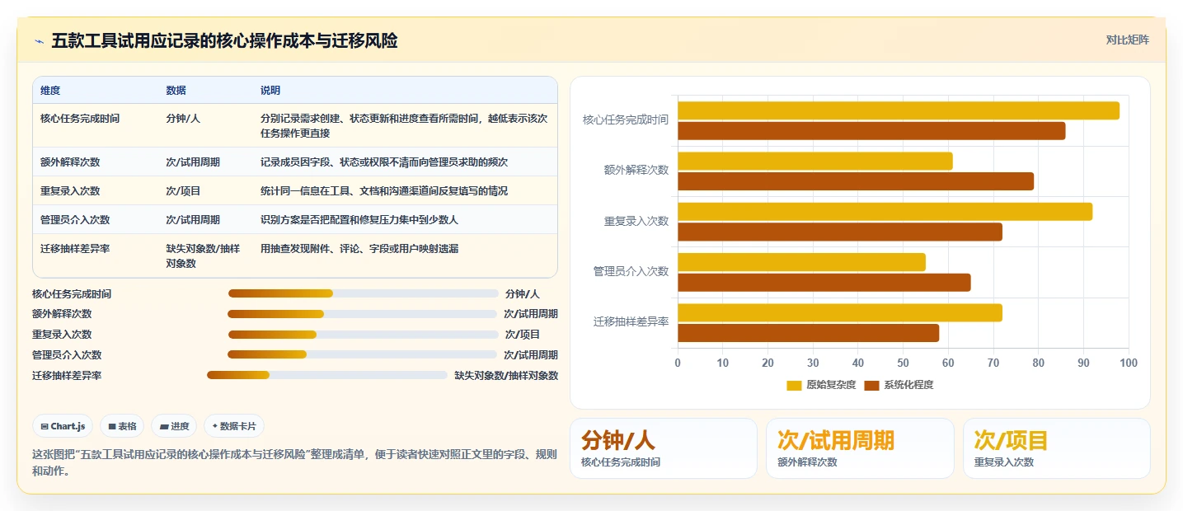This screenshot has width=1183, height=511.
Task: Click 原始复杂度 bar for 管理员介入次数
Action: (x=801, y=262)
